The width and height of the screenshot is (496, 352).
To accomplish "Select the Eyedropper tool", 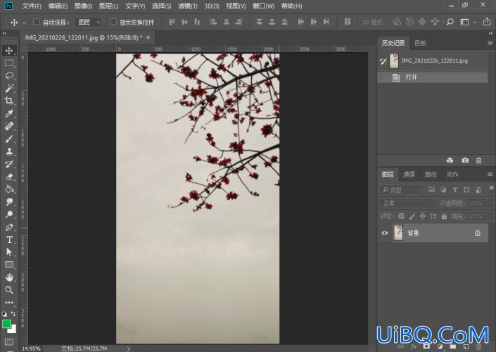I will [x=9, y=113].
